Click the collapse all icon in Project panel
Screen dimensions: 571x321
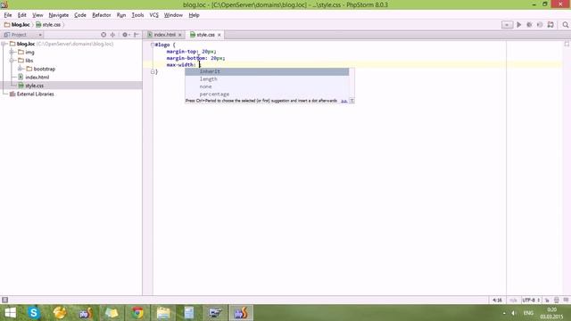[112, 35]
